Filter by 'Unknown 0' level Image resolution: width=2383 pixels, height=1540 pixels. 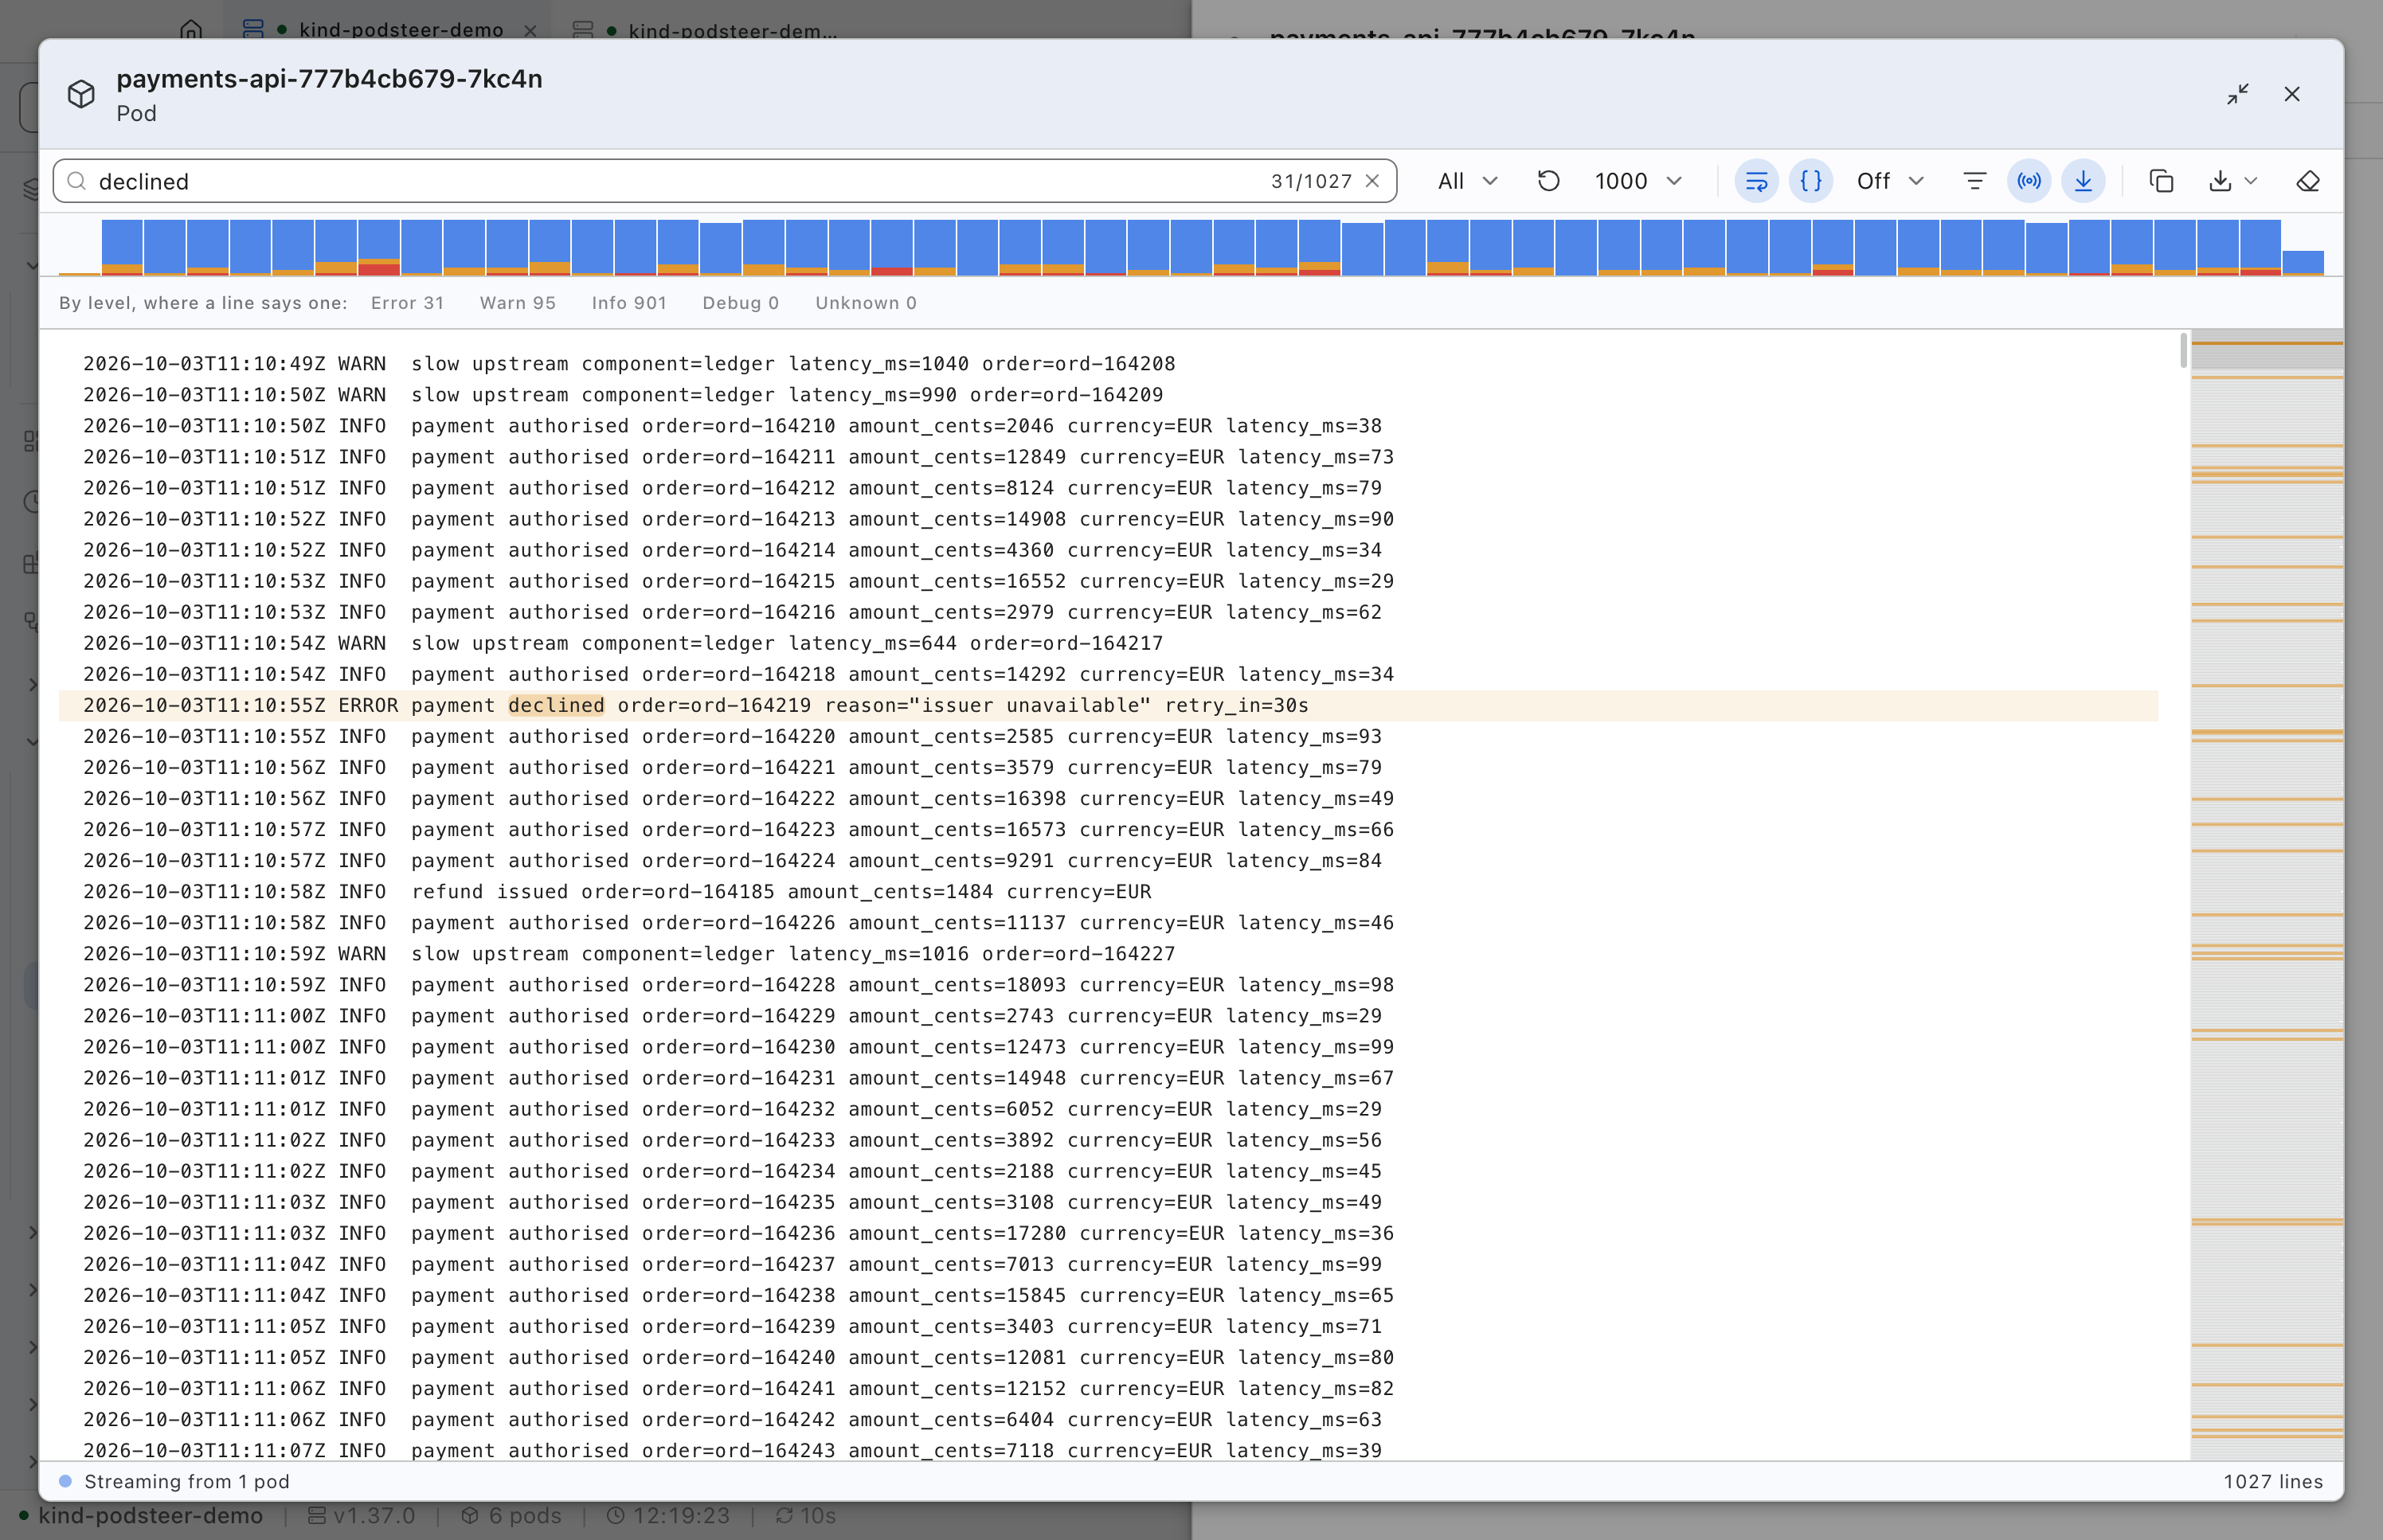(865, 303)
